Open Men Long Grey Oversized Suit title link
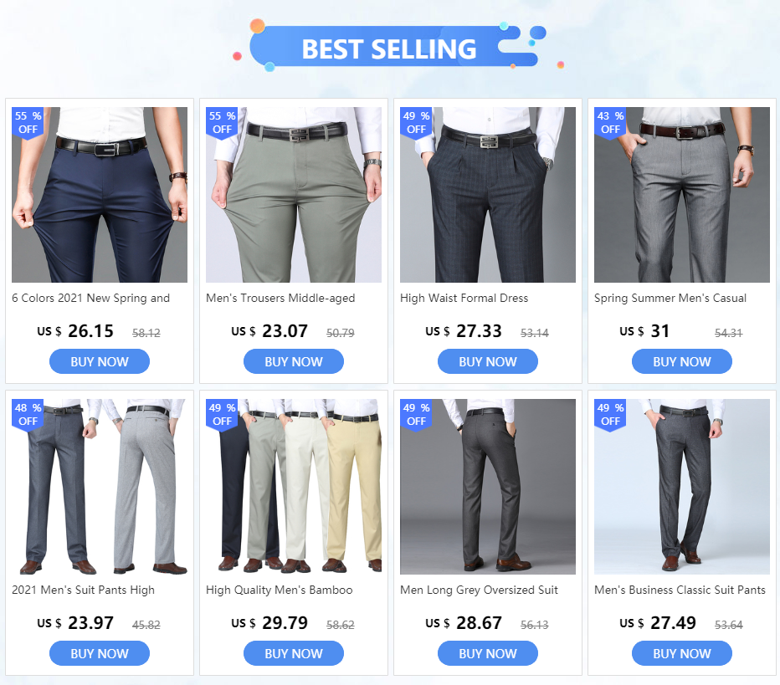This screenshot has width=780, height=685. pyautogui.click(x=479, y=590)
